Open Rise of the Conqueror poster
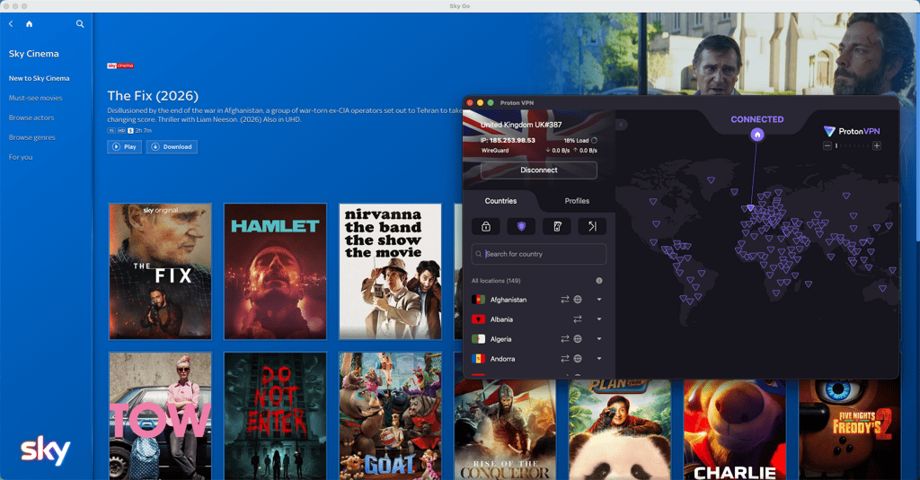This screenshot has height=480, width=920. pos(505,430)
